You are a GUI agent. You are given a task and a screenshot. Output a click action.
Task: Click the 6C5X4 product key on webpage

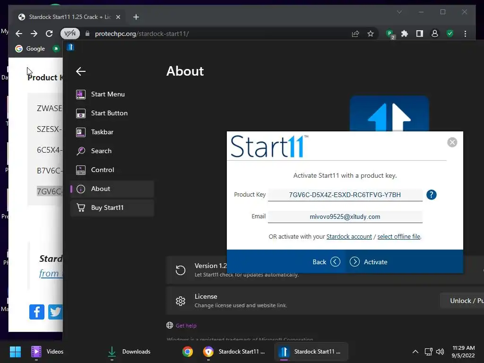point(49,150)
